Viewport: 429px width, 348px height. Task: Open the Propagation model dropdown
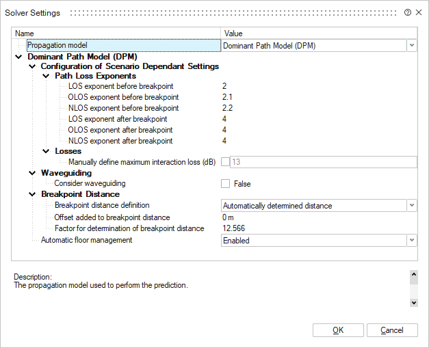coord(411,45)
